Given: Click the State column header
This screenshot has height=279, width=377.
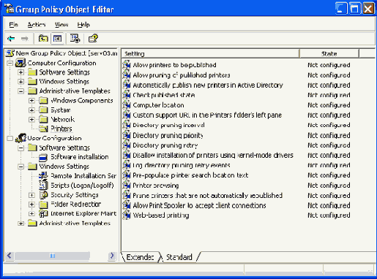Looking at the screenshot, I should (x=329, y=53).
